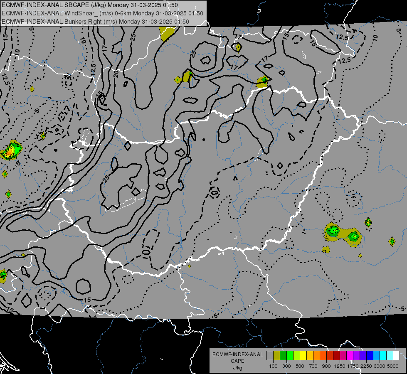Pick the dark red legend swatch
This screenshot has width=407, height=374.
click(x=336, y=355)
